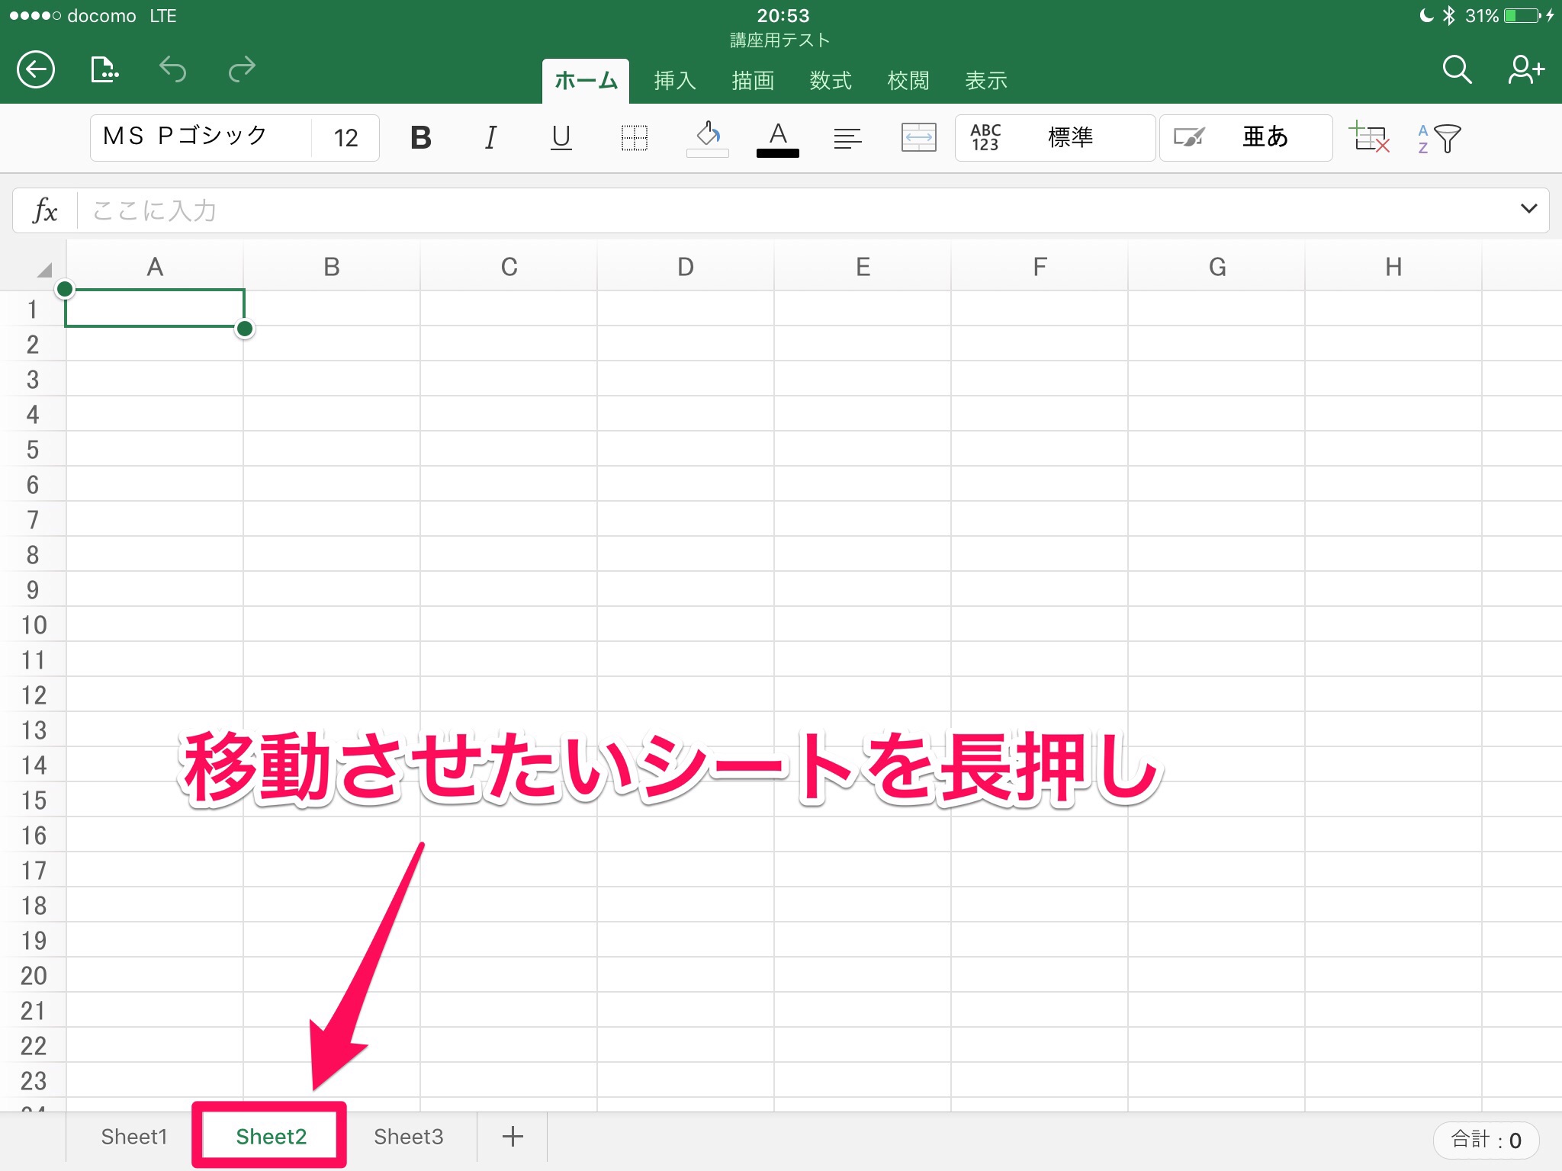This screenshot has width=1562, height=1171.
Task: Open the insert/delete cells icon
Action: (x=1369, y=138)
